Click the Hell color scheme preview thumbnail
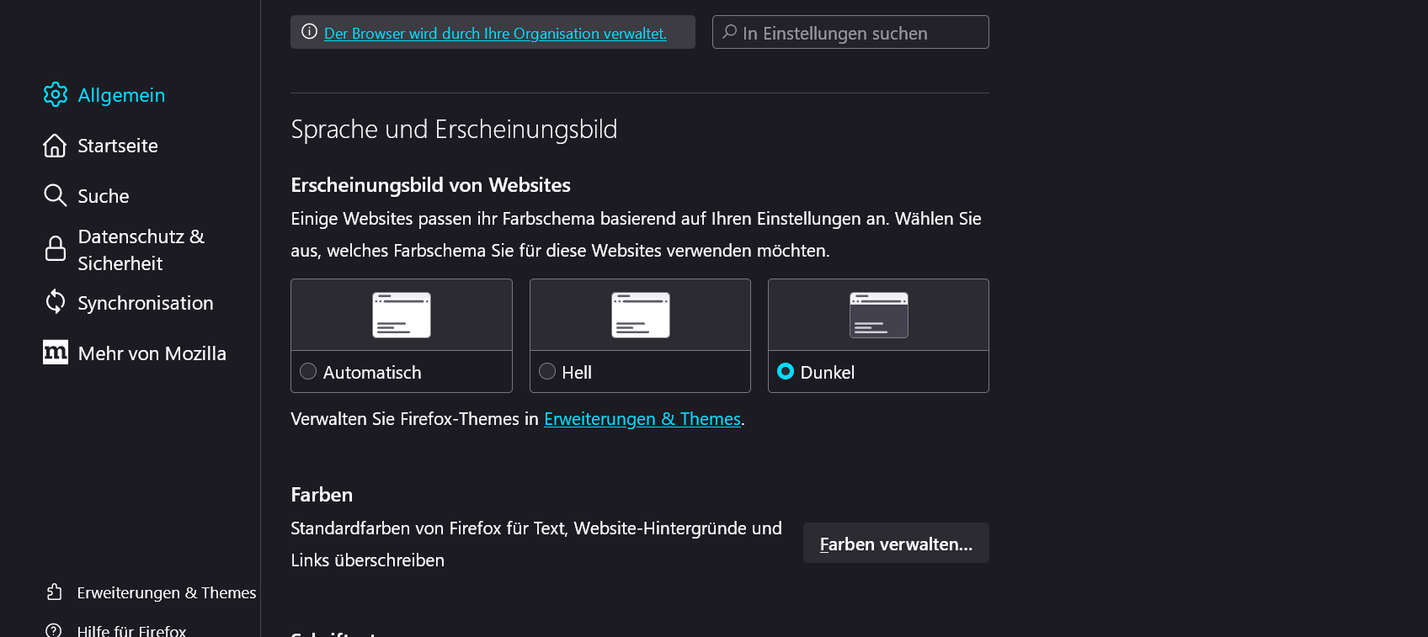1428x637 pixels. coord(641,315)
